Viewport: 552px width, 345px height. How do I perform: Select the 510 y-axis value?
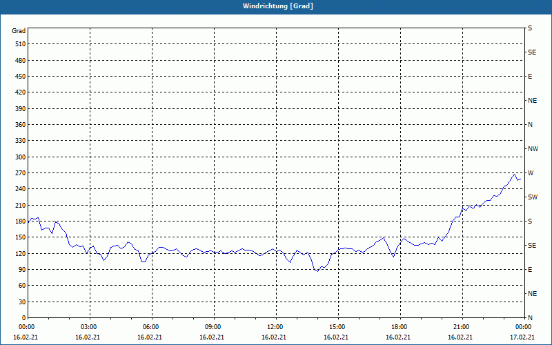(21, 44)
